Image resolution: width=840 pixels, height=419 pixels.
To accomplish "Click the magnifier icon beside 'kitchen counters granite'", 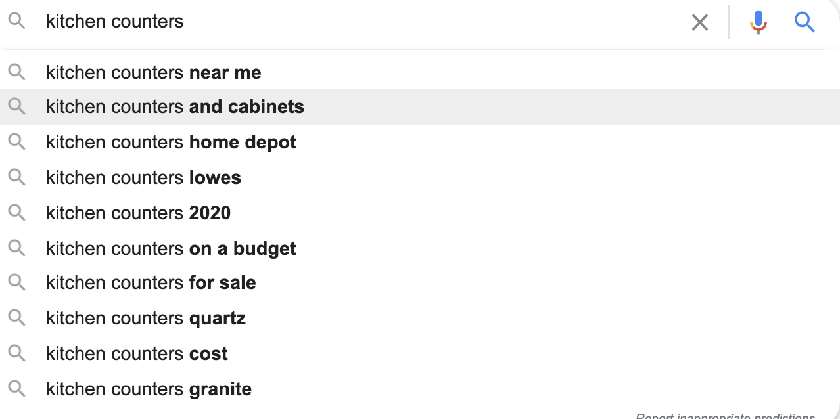I will [x=17, y=388].
